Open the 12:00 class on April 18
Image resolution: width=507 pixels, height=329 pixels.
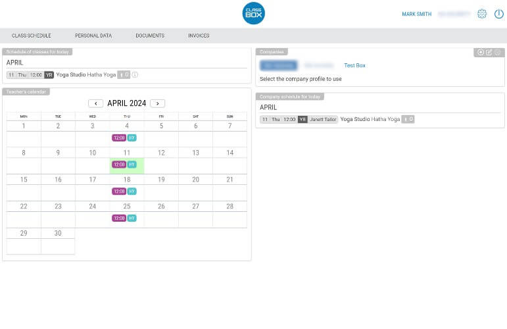[119, 191]
